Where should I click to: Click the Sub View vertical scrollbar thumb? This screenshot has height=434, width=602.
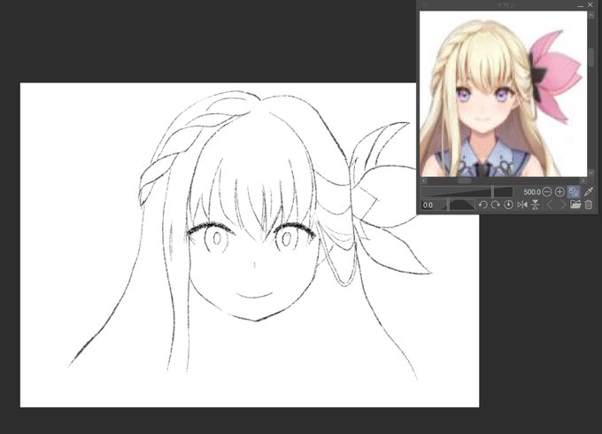click(x=590, y=56)
